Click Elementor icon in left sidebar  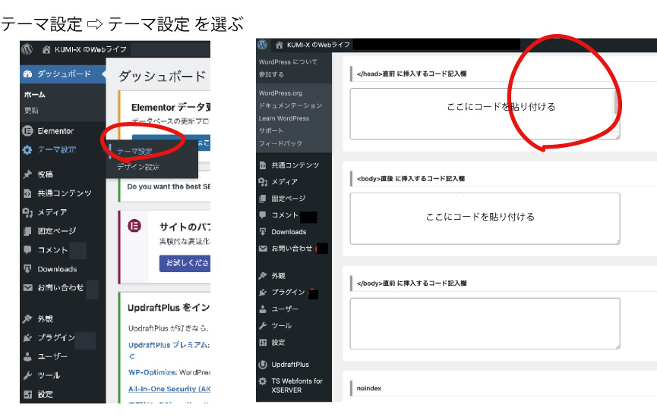(27, 131)
